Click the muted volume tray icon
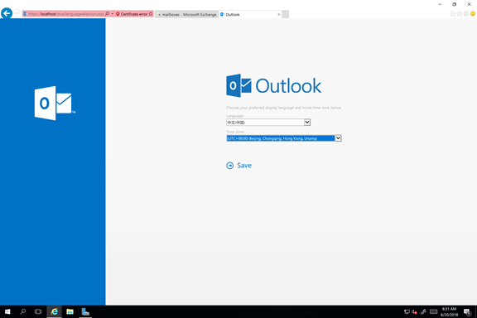 click(x=414, y=311)
